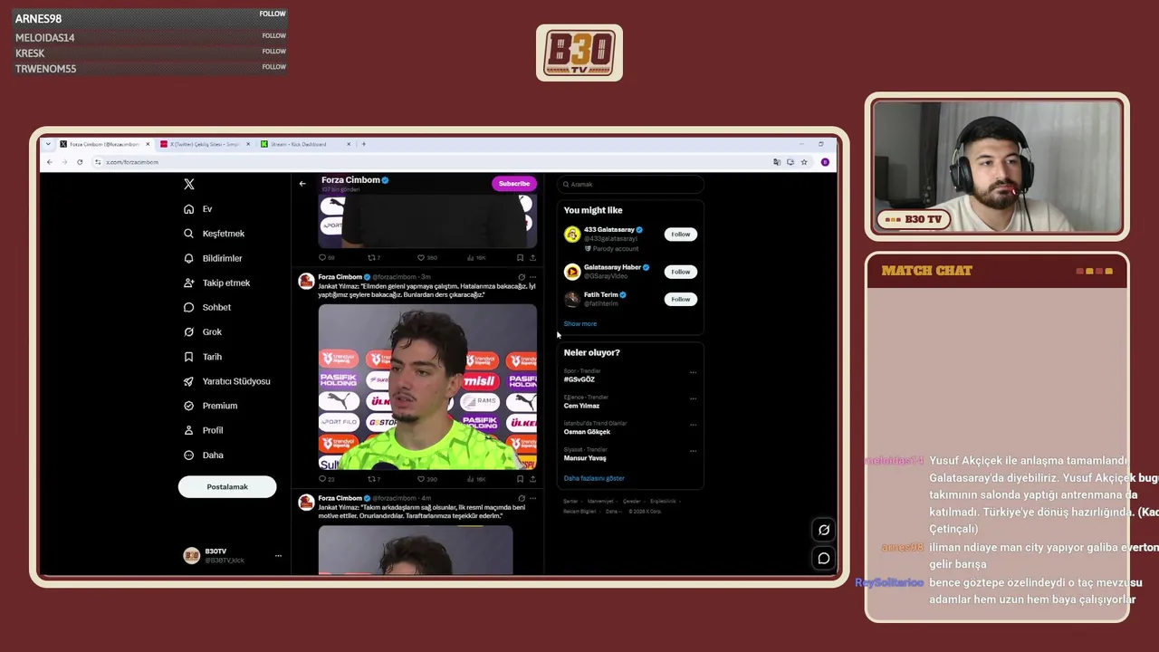Click the Forza Cimbom avatar on 3m post
The width and height of the screenshot is (1159, 652).
[x=307, y=282]
